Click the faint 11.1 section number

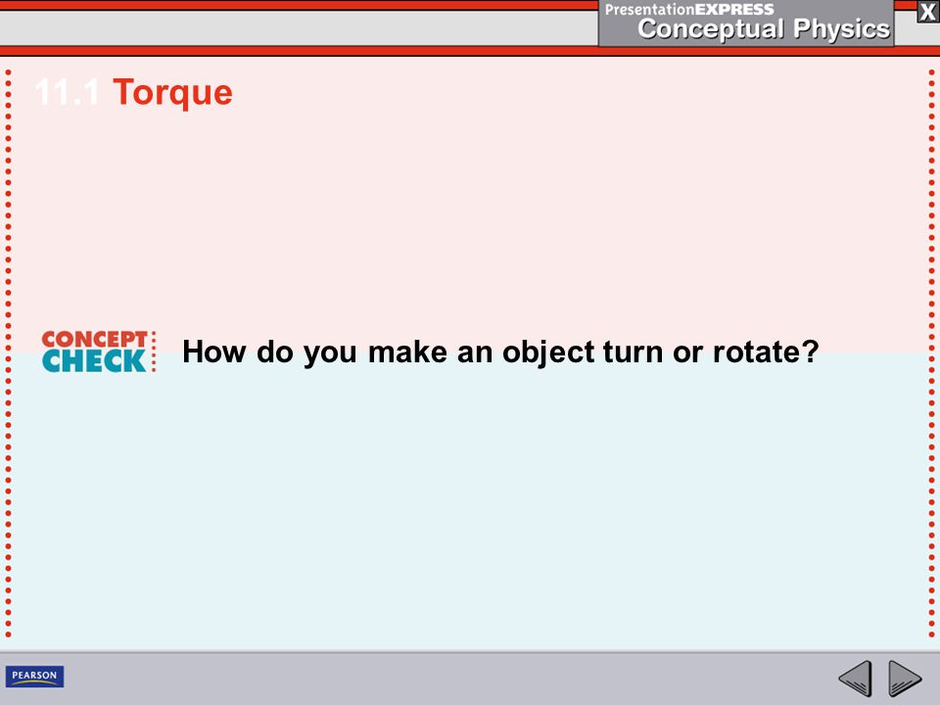pyautogui.click(x=67, y=92)
